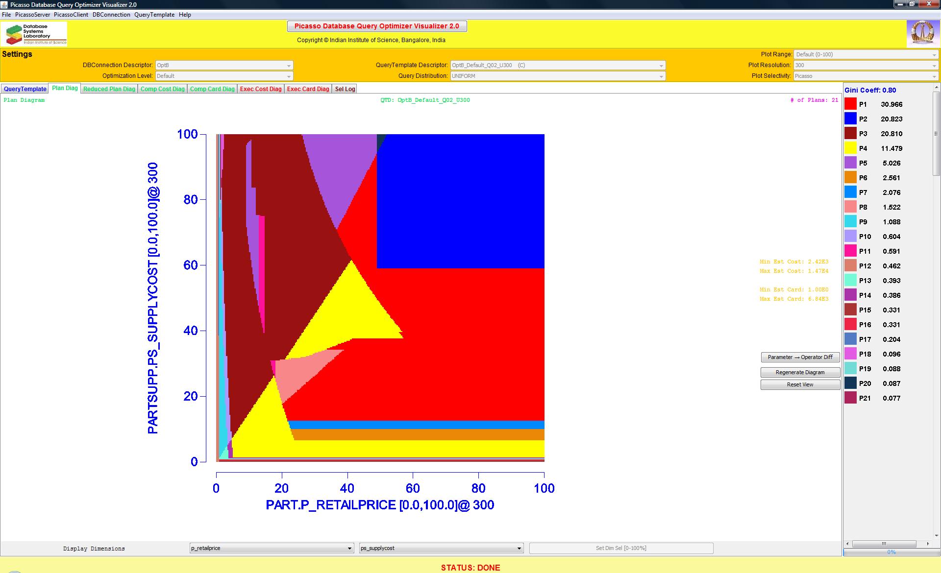Screen dimensions: 941x573
Task: Click the yellow P4 plan legend swatch
Action: (850, 148)
